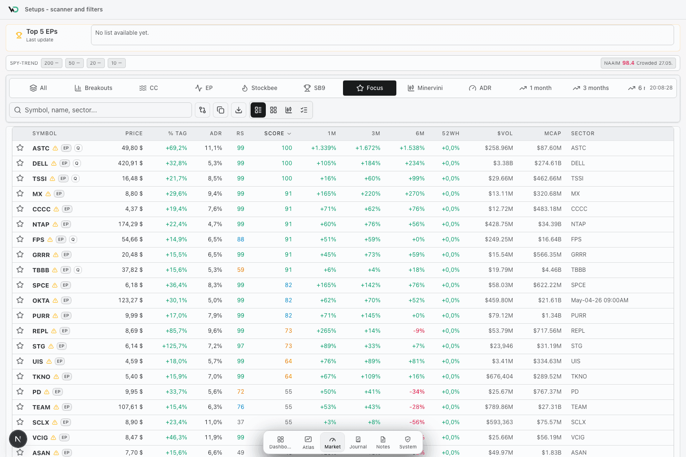686x457 pixels.
Task: Click the ASTC warning triangle icon
Action: 55,148
